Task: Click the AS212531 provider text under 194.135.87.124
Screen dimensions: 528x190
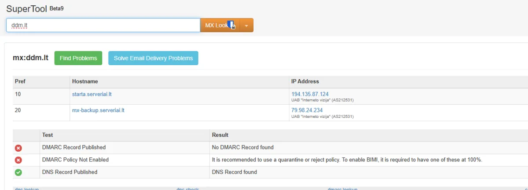Action: pyautogui.click(x=323, y=100)
